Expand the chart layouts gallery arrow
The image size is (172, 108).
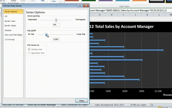pos(60,2)
